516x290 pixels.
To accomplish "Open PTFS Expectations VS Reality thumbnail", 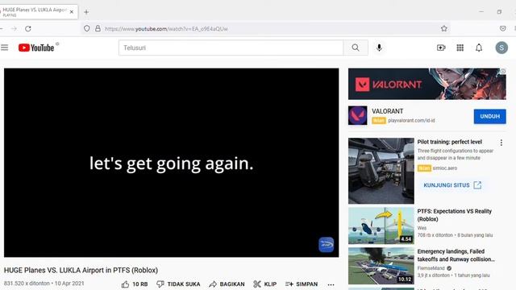I will click(x=381, y=226).
